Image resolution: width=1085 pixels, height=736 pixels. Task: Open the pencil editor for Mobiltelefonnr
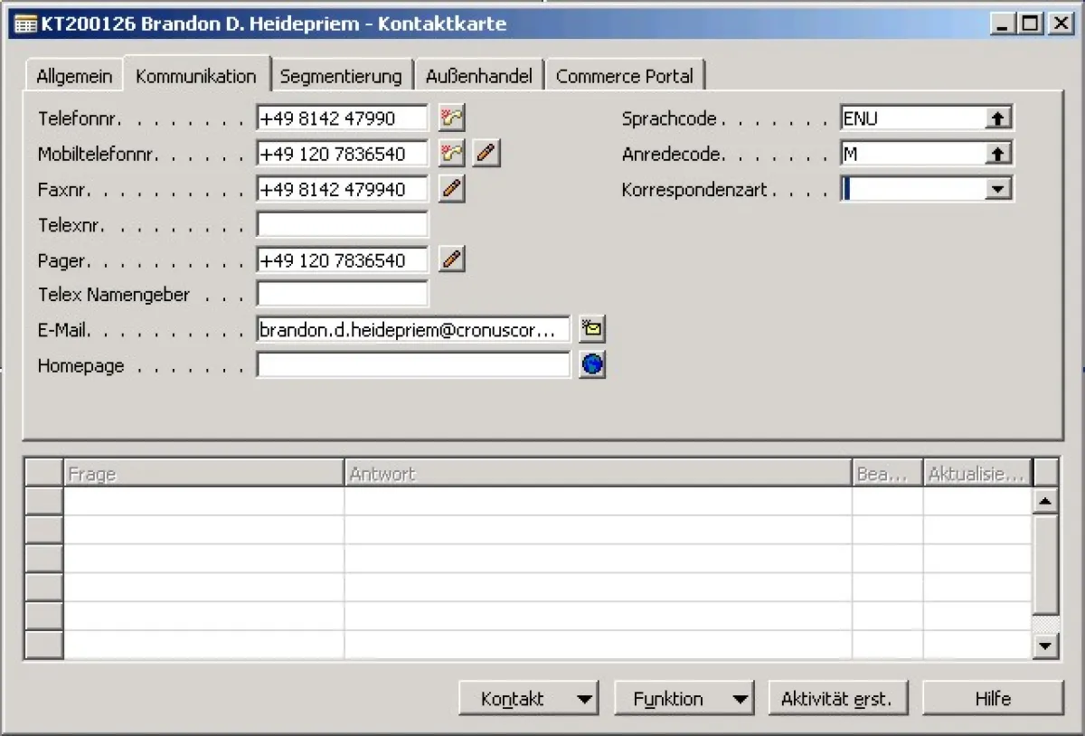click(486, 153)
